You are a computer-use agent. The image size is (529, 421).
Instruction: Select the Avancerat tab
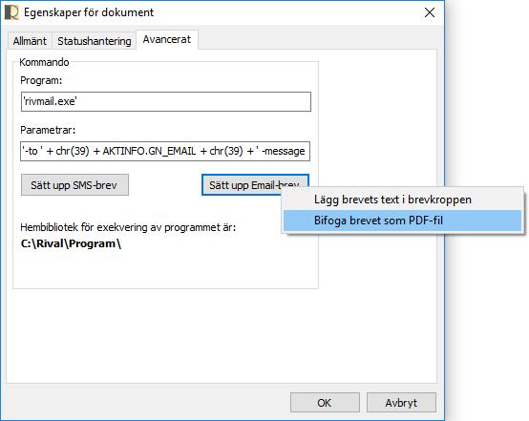click(167, 39)
